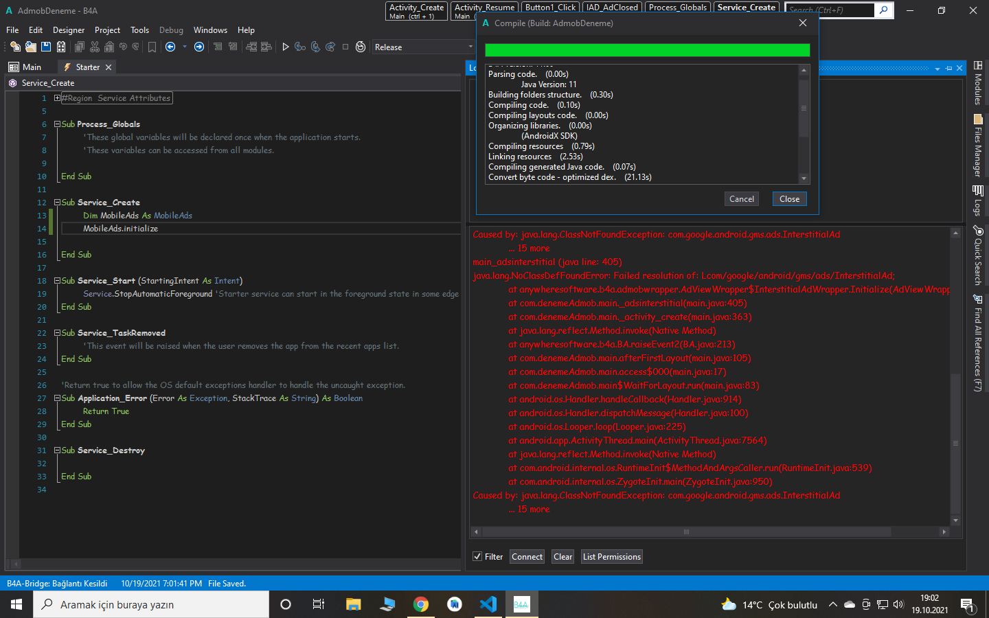This screenshot has height=618, width=989.
Task: Click the Restart circular arrow icon
Action: click(x=361, y=47)
